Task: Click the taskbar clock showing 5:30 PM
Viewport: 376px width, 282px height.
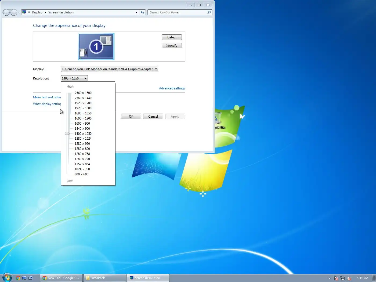Action: (x=362, y=278)
